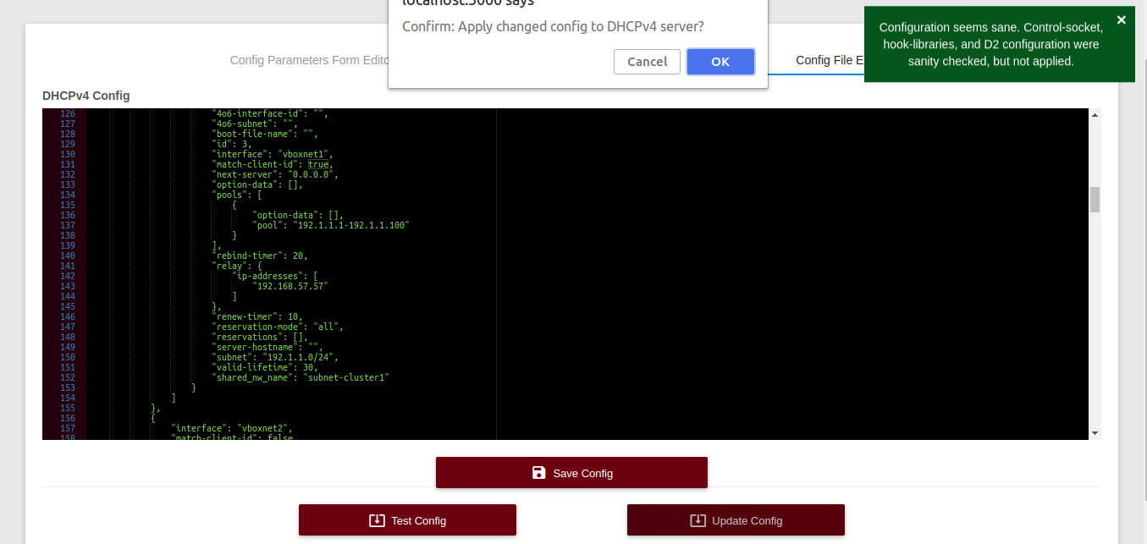
Task: Click the editor scrollbar down arrow
Action: tap(1095, 433)
